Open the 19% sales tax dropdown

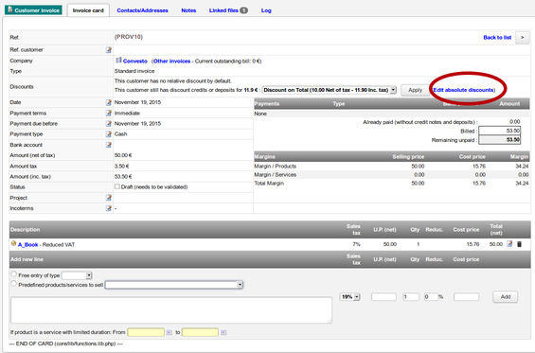click(349, 297)
